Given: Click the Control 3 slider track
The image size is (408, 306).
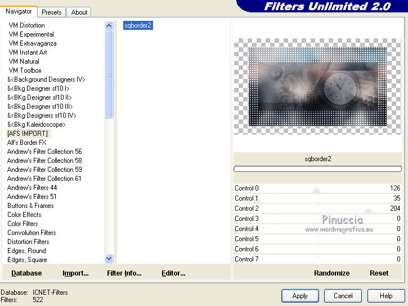Looking at the screenshot, I should click(x=317, y=219).
